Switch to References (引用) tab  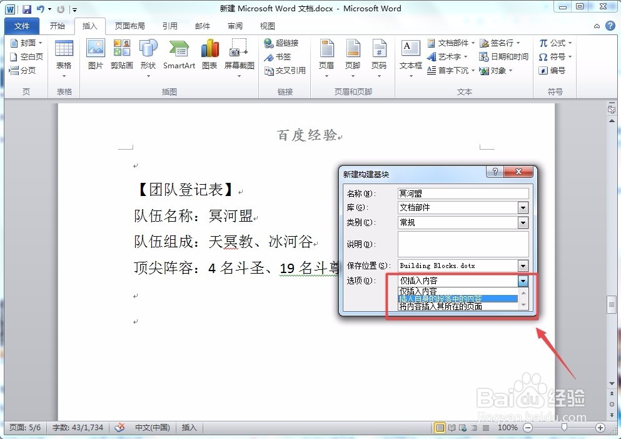[169, 26]
